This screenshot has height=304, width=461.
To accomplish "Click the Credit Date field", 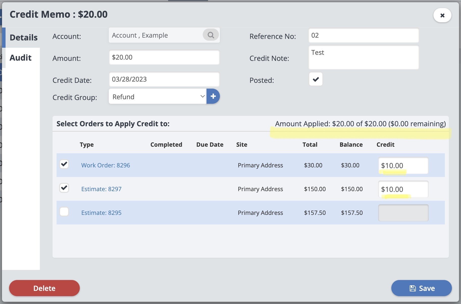I will point(164,79).
